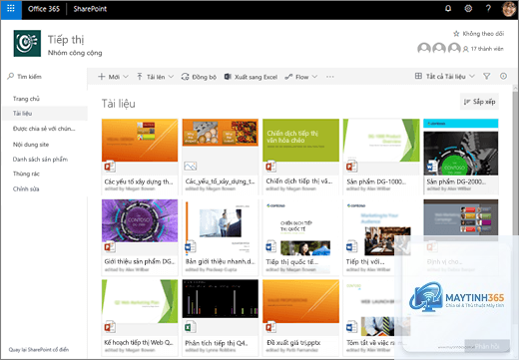Image resolution: width=519 pixels, height=360 pixels.
Task: Click Nhóm công cộng group type label
Action: (x=75, y=53)
